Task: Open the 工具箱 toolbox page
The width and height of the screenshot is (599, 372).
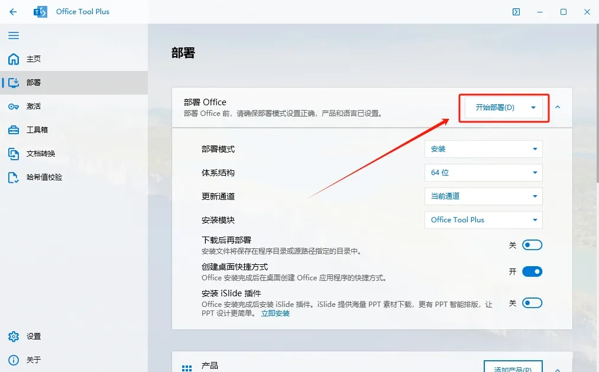Action: point(74,130)
